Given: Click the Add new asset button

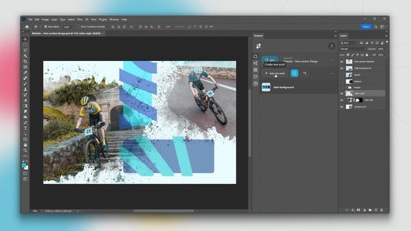Looking at the screenshot, I should click(275, 73).
